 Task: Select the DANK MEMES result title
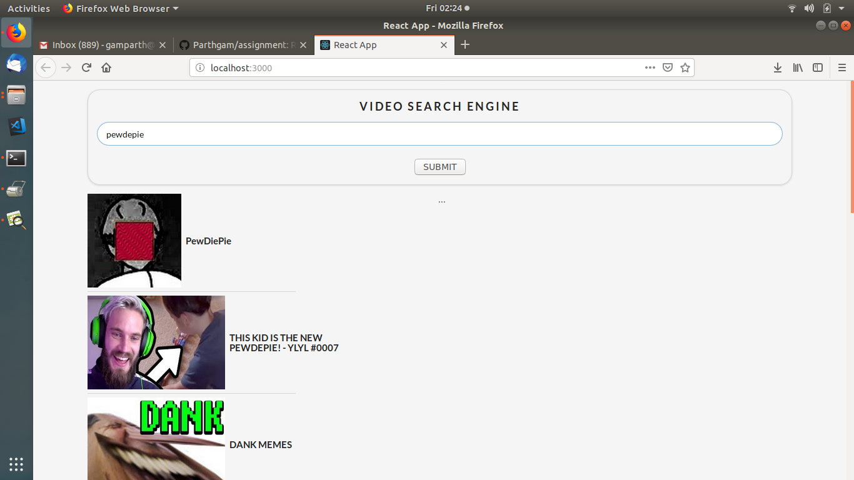coord(261,445)
